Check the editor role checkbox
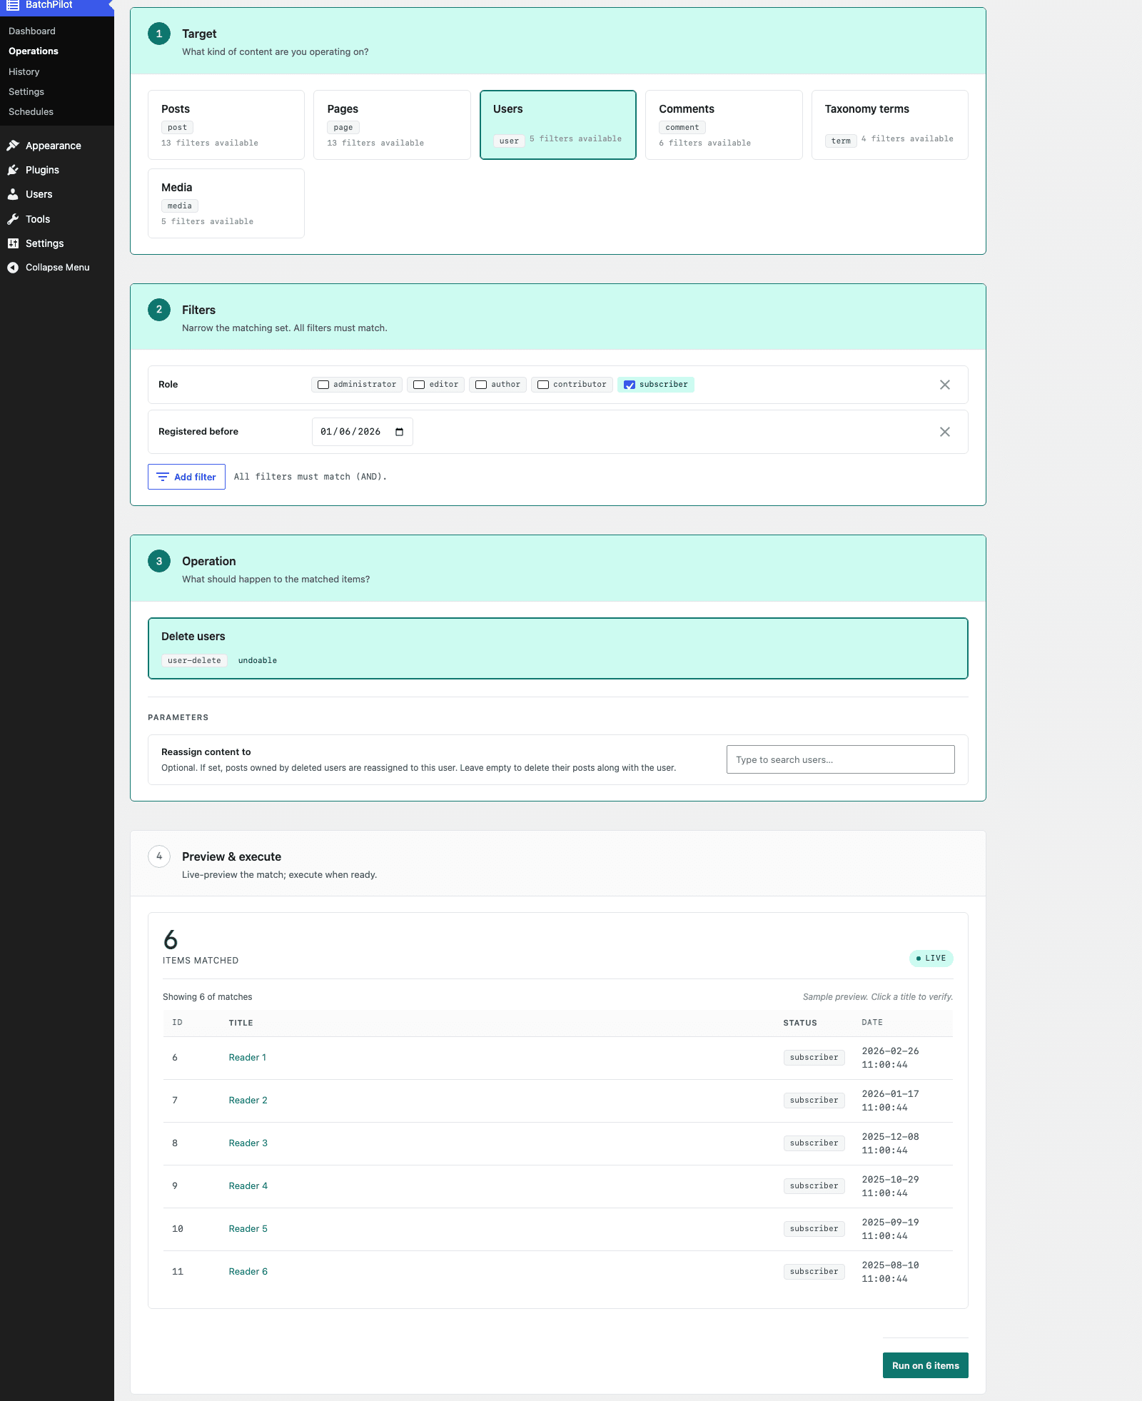1142x1401 pixels. tap(419, 385)
